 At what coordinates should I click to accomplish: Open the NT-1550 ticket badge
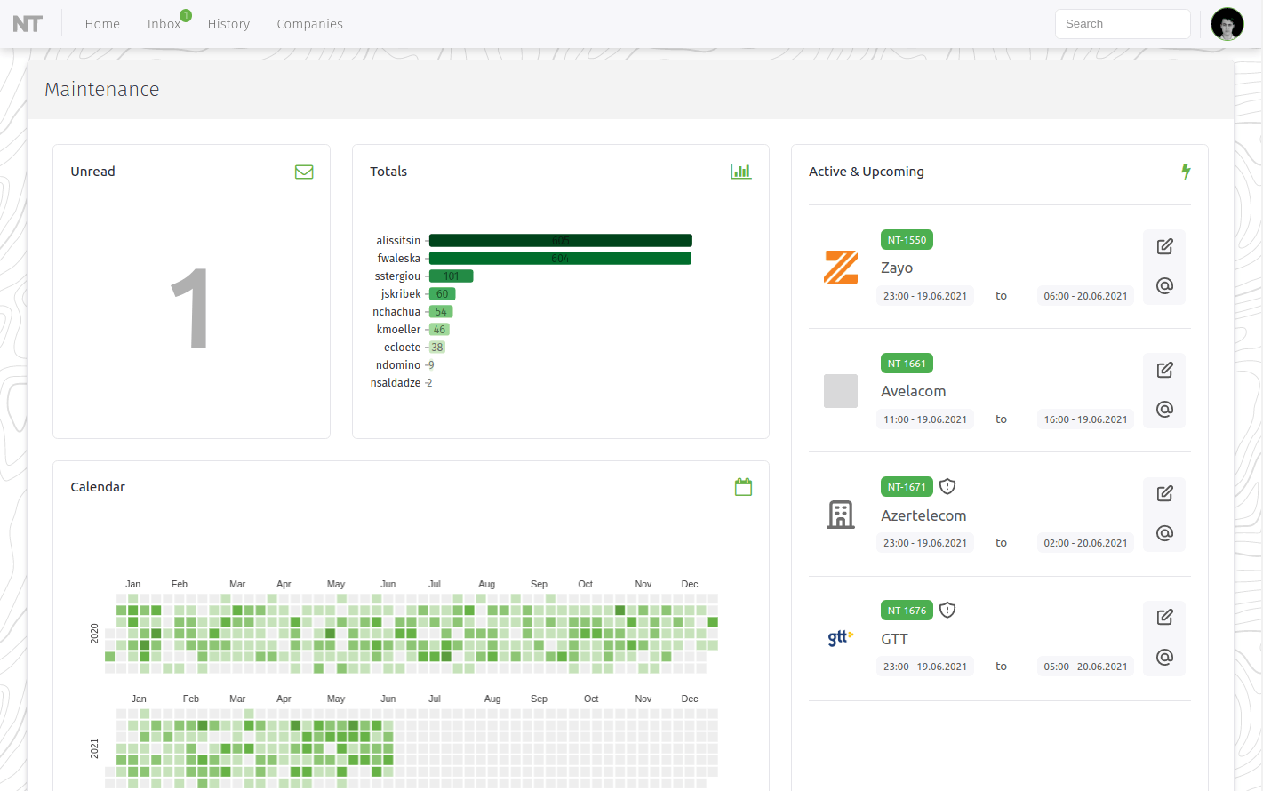point(907,240)
